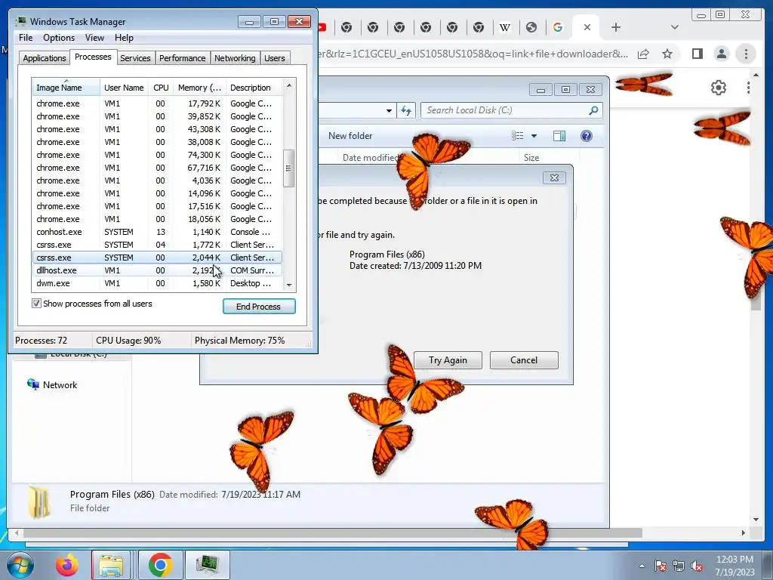Launch Firefox from the taskbar
This screenshot has width=773, height=580.
66,565
